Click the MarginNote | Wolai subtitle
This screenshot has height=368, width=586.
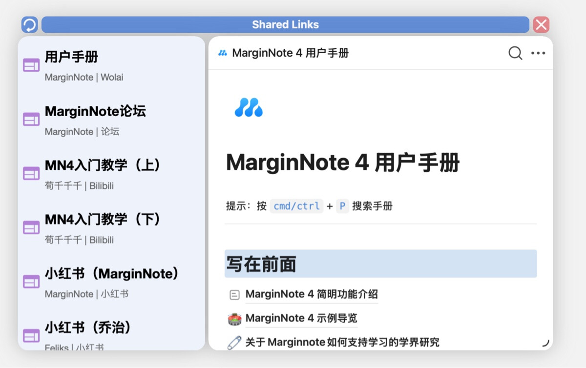(84, 77)
